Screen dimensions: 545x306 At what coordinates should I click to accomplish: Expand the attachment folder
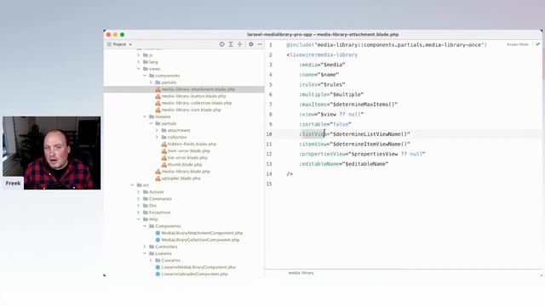pyautogui.click(x=157, y=130)
